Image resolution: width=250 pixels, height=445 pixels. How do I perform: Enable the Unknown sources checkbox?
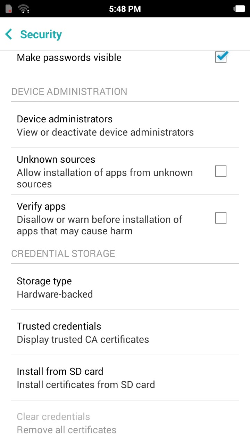pyautogui.click(x=221, y=171)
